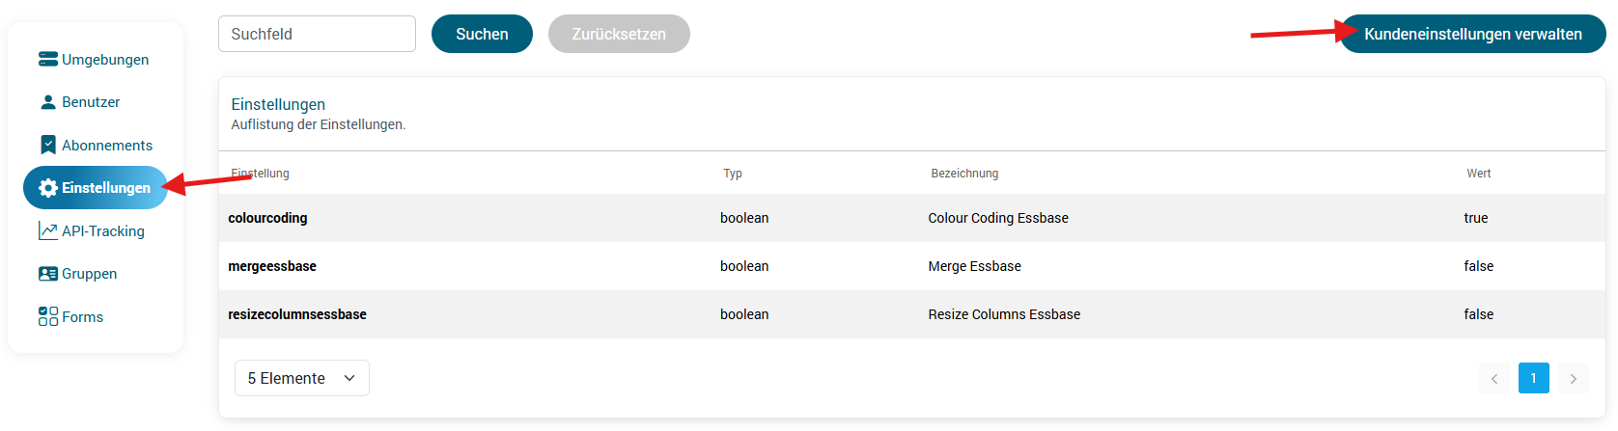Click the Forms grid icon
The width and height of the screenshot is (1618, 431).
pos(48,316)
